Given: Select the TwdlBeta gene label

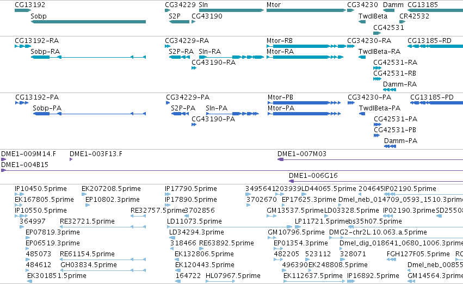Looking at the screenshot, I should [x=373, y=16].
